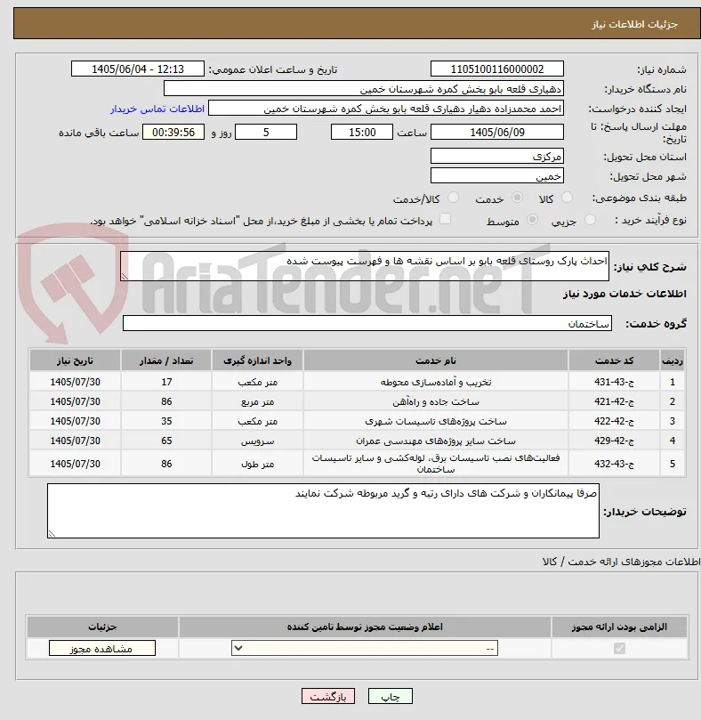Click service name تخریب و آماده‌سازی محوطه

tap(436, 382)
